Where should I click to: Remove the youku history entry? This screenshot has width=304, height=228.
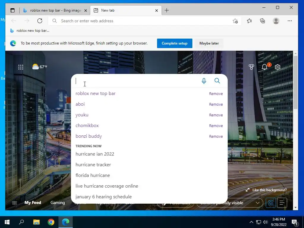click(216, 115)
